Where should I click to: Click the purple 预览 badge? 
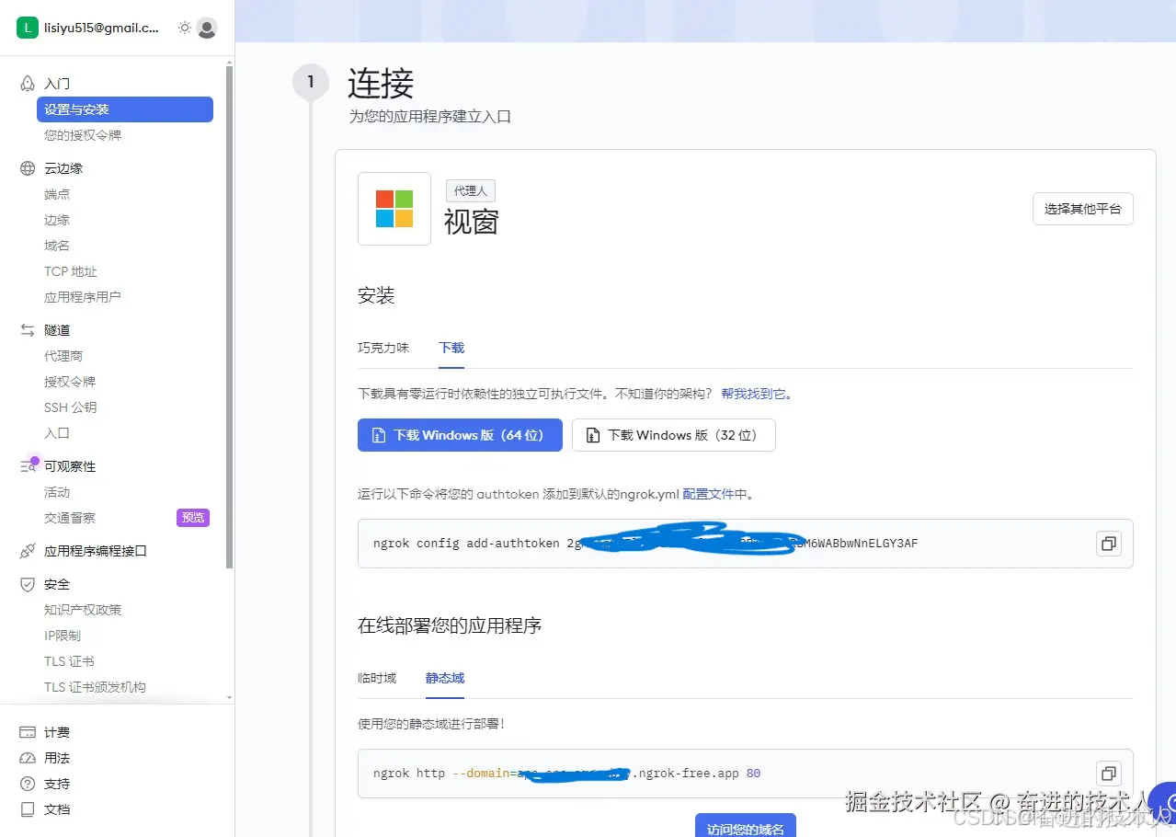193,518
